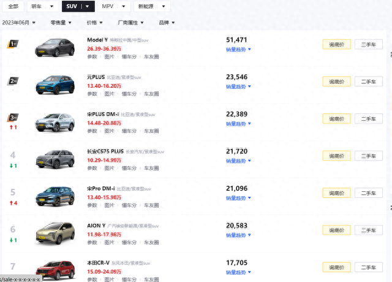The image size is (392, 282).
Task: Open 车友圈 link under 长安CS75 PLUS
Action: click(151, 168)
